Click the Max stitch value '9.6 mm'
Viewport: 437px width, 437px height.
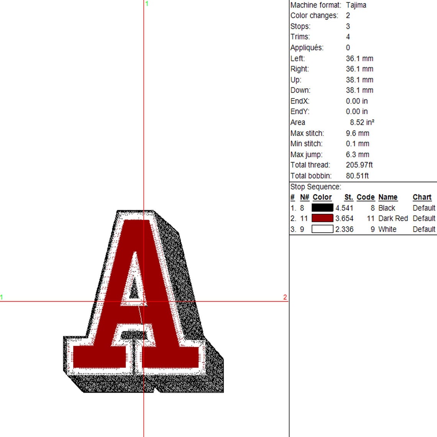pyautogui.click(x=358, y=133)
